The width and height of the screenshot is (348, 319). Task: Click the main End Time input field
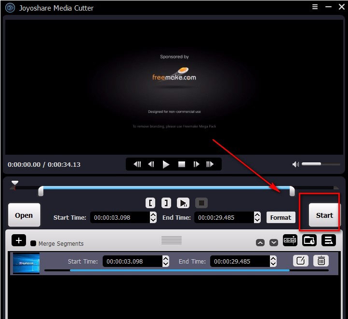pos(223,217)
